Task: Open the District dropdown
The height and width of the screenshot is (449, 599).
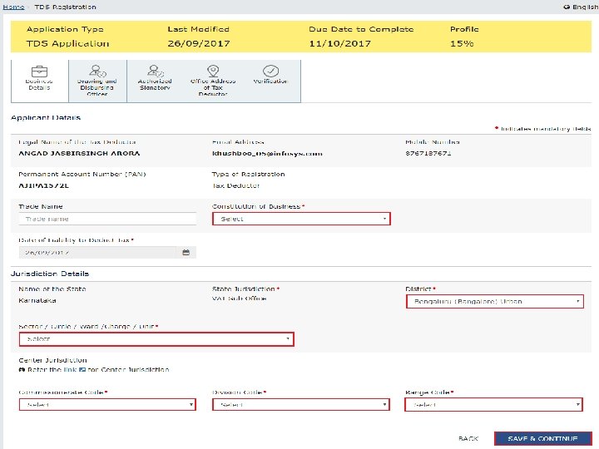Action: 495,301
